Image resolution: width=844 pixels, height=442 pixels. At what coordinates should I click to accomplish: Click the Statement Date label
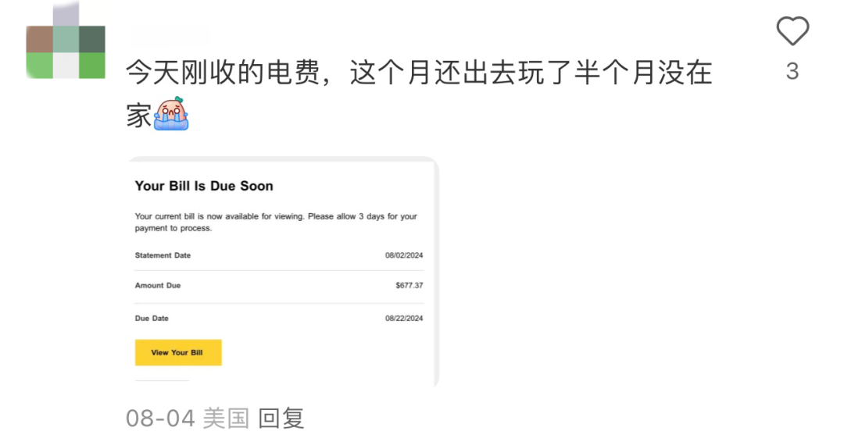[163, 255]
